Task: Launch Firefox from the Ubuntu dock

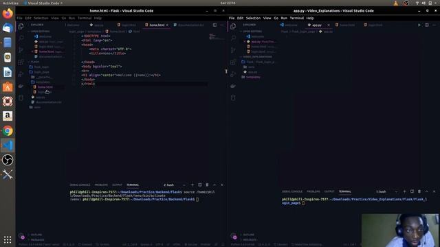Action: (x=8, y=13)
